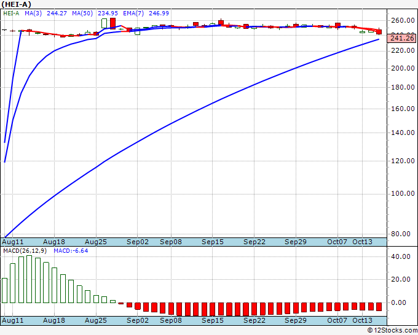Click Sep22 on the price chart date axis
This screenshot has width=418, height=335.
pyautogui.click(x=254, y=242)
